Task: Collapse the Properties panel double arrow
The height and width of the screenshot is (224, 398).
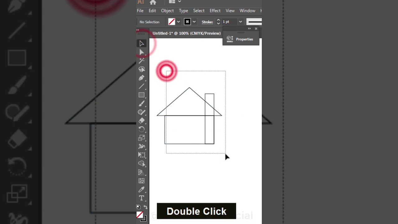Action: click(x=249, y=29)
